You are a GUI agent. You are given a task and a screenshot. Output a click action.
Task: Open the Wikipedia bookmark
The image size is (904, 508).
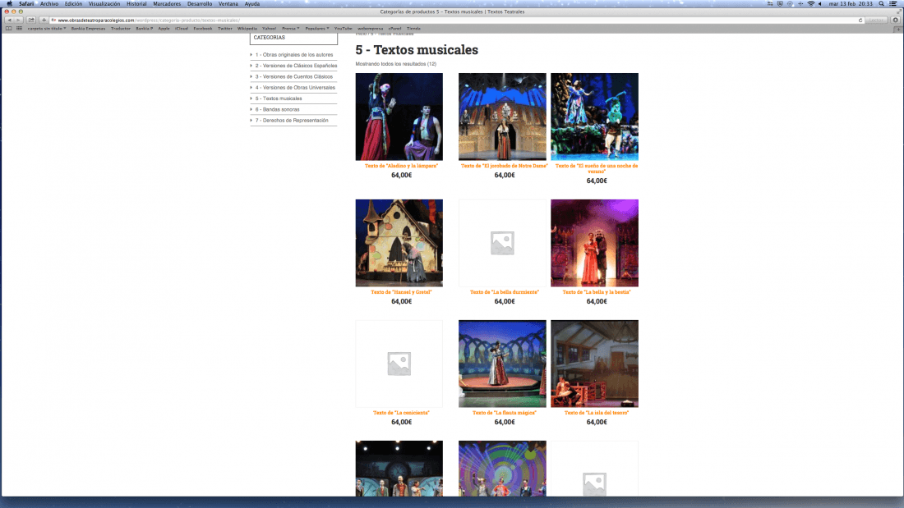click(x=247, y=28)
